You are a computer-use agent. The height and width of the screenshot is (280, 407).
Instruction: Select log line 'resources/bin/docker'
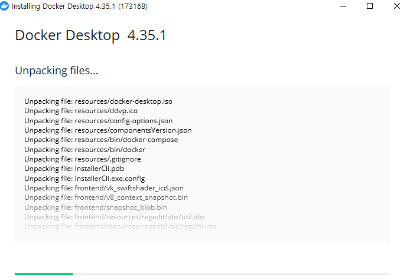pyautogui.click(x=85, y=150)
